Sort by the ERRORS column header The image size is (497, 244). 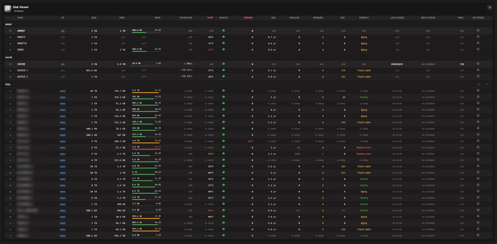pyautogui.click(x=248, y=18)
